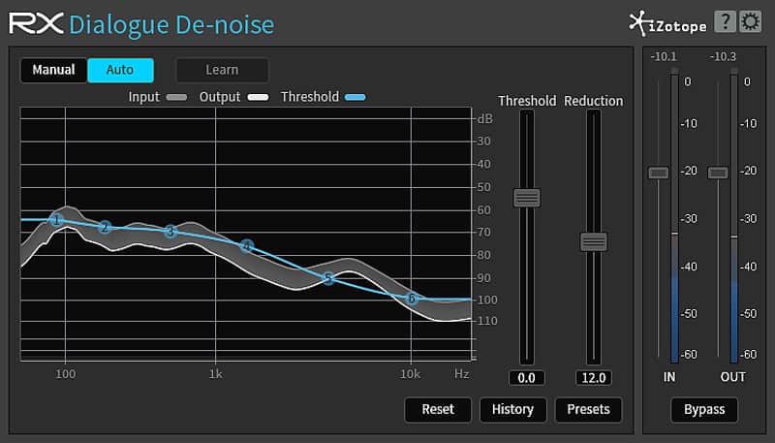775x443 pixels.
Task: Click the IN meter label
Action: coord(669,377)
